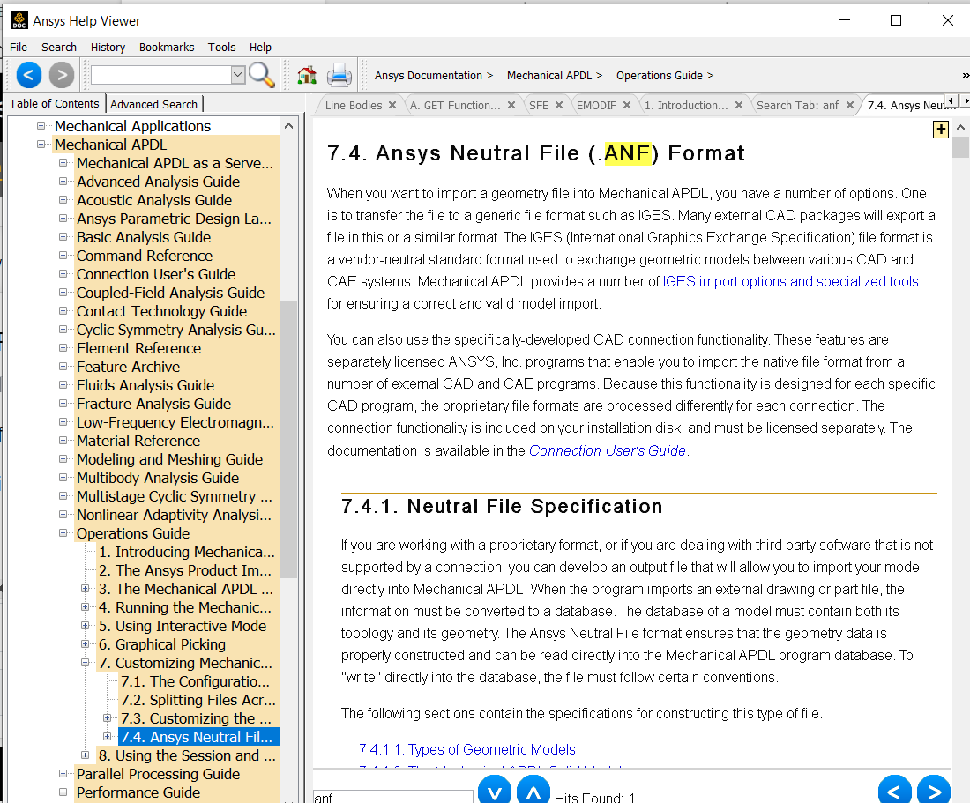Click the in-page find text field
The image size is (970, 803).
pyautogui.click(x=392, y=796)
